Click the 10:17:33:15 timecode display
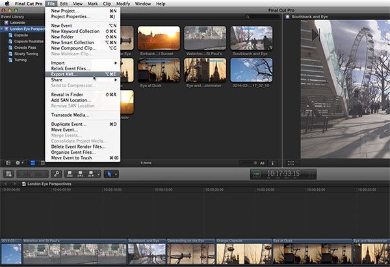This screenshot has height=267, width=390. (x=283, y=174)
